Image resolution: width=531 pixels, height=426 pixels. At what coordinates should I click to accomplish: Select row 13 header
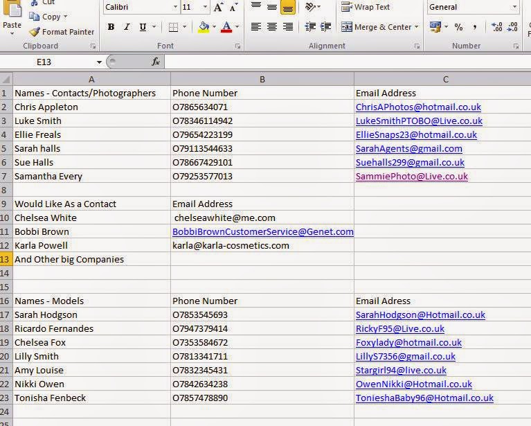[6, 259]
